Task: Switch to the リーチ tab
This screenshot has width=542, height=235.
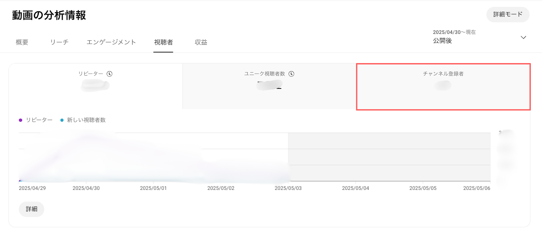Action: pos(59,42)
